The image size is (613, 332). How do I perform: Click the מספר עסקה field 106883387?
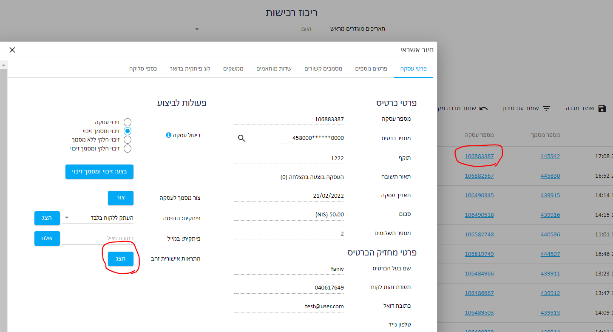pos(289,119)
